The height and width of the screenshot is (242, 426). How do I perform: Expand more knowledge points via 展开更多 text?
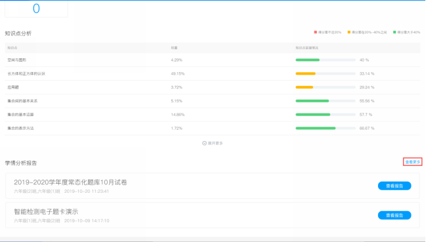(x=215, y=143)
